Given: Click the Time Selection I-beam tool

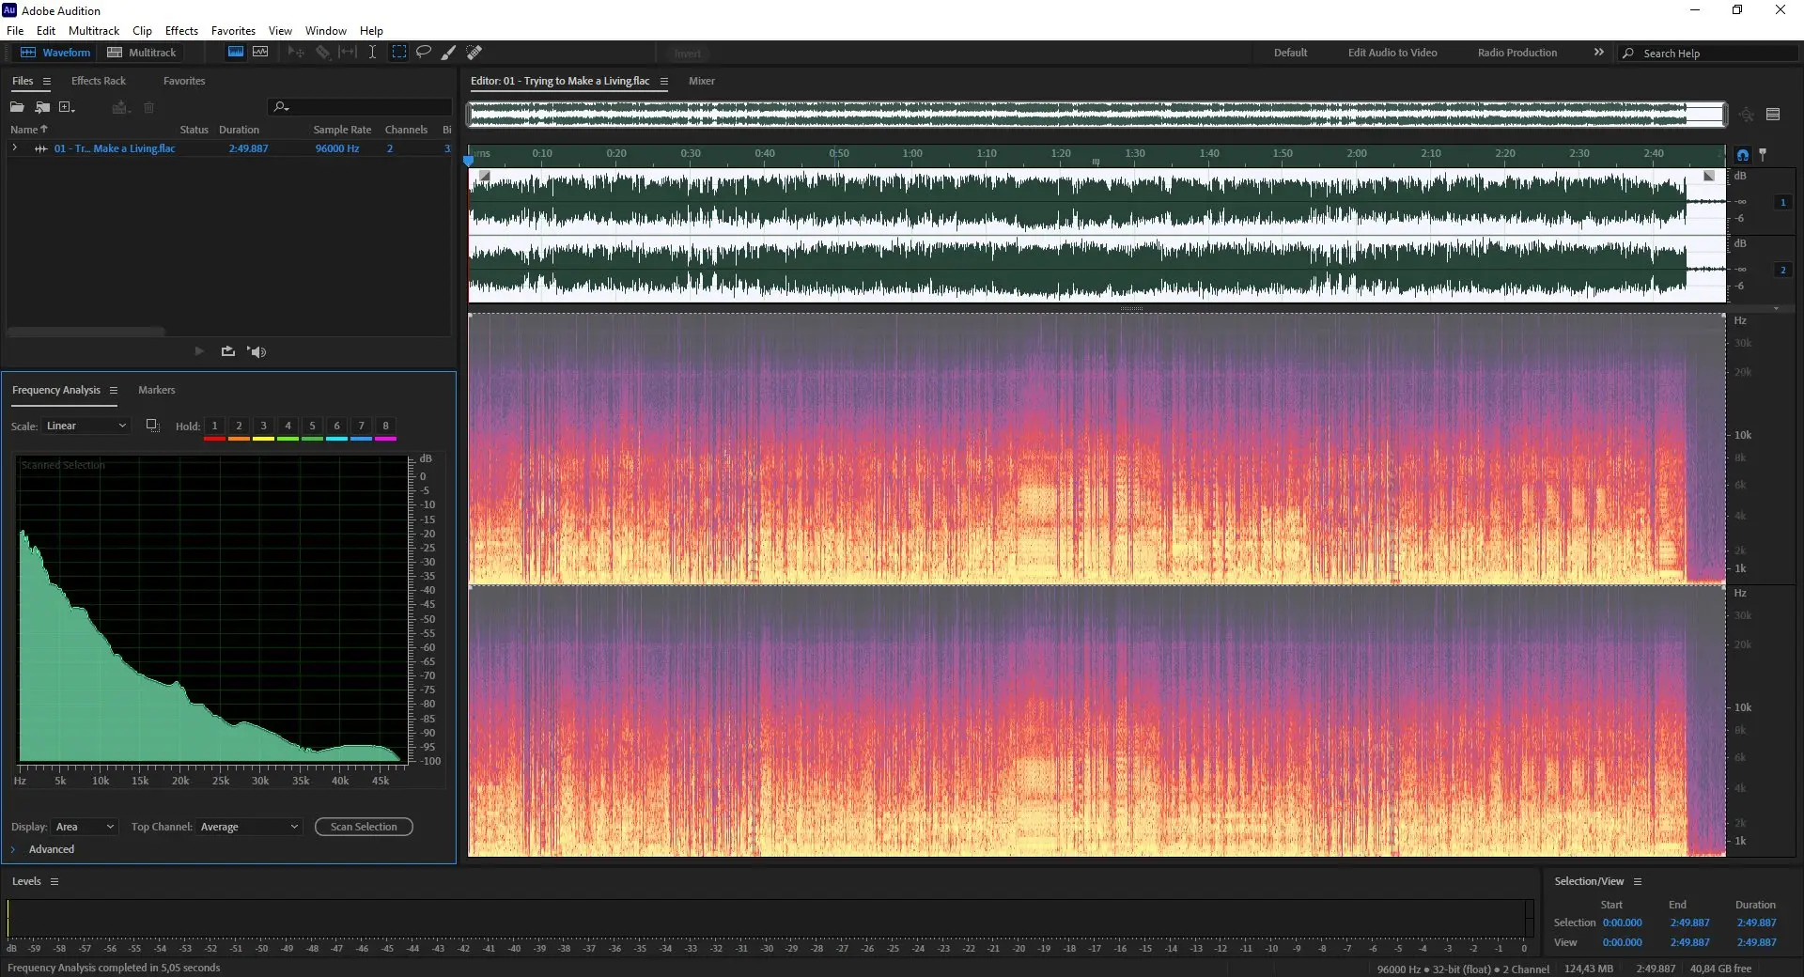Looking at the screenshot, I should point(372,53).
